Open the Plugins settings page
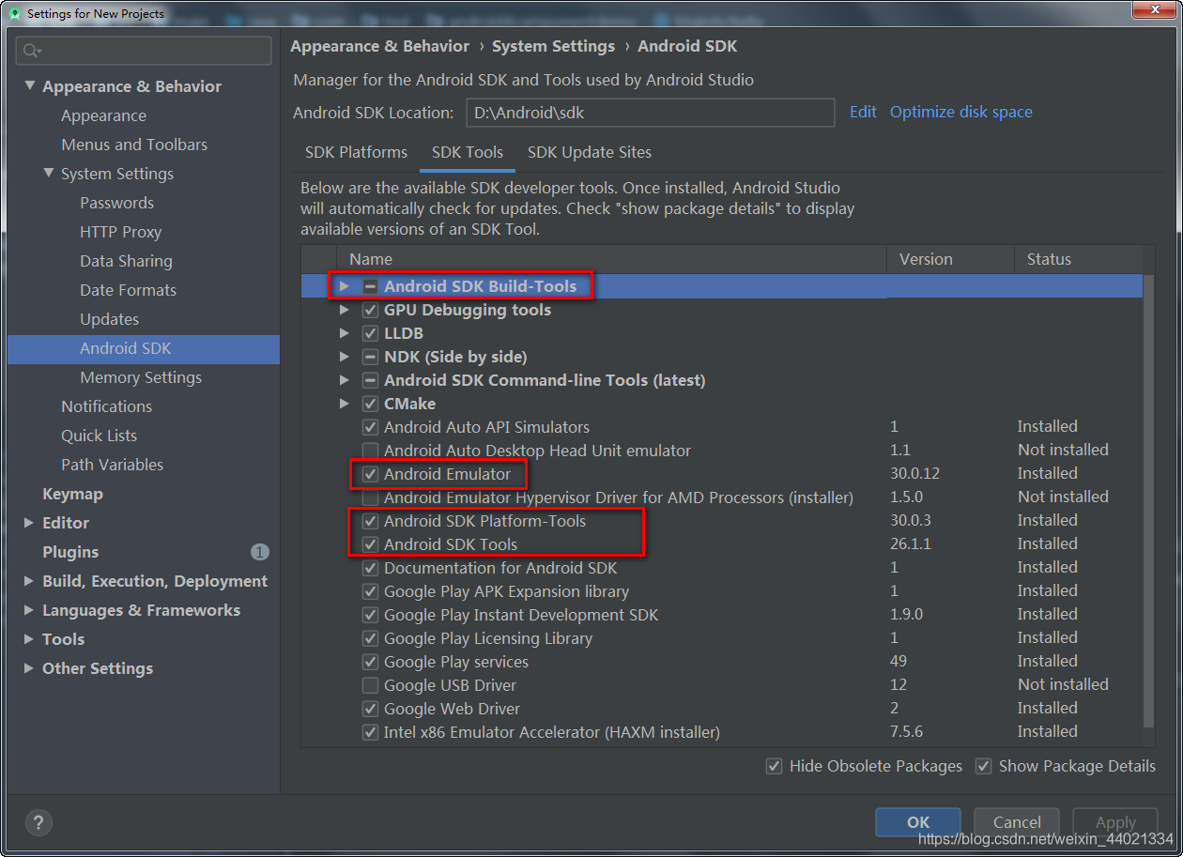 point(70,552)
